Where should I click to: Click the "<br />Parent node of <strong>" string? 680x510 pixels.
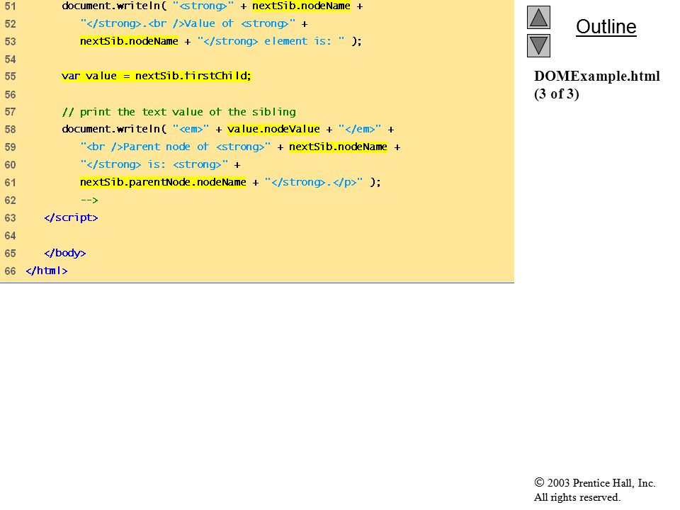[x=176, y=147]
